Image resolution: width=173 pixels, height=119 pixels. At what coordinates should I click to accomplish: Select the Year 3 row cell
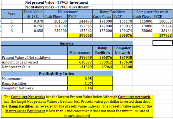point(12,31)
